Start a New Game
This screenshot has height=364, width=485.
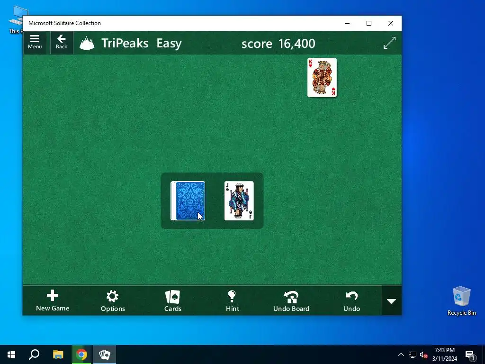(x=53, y=300)
